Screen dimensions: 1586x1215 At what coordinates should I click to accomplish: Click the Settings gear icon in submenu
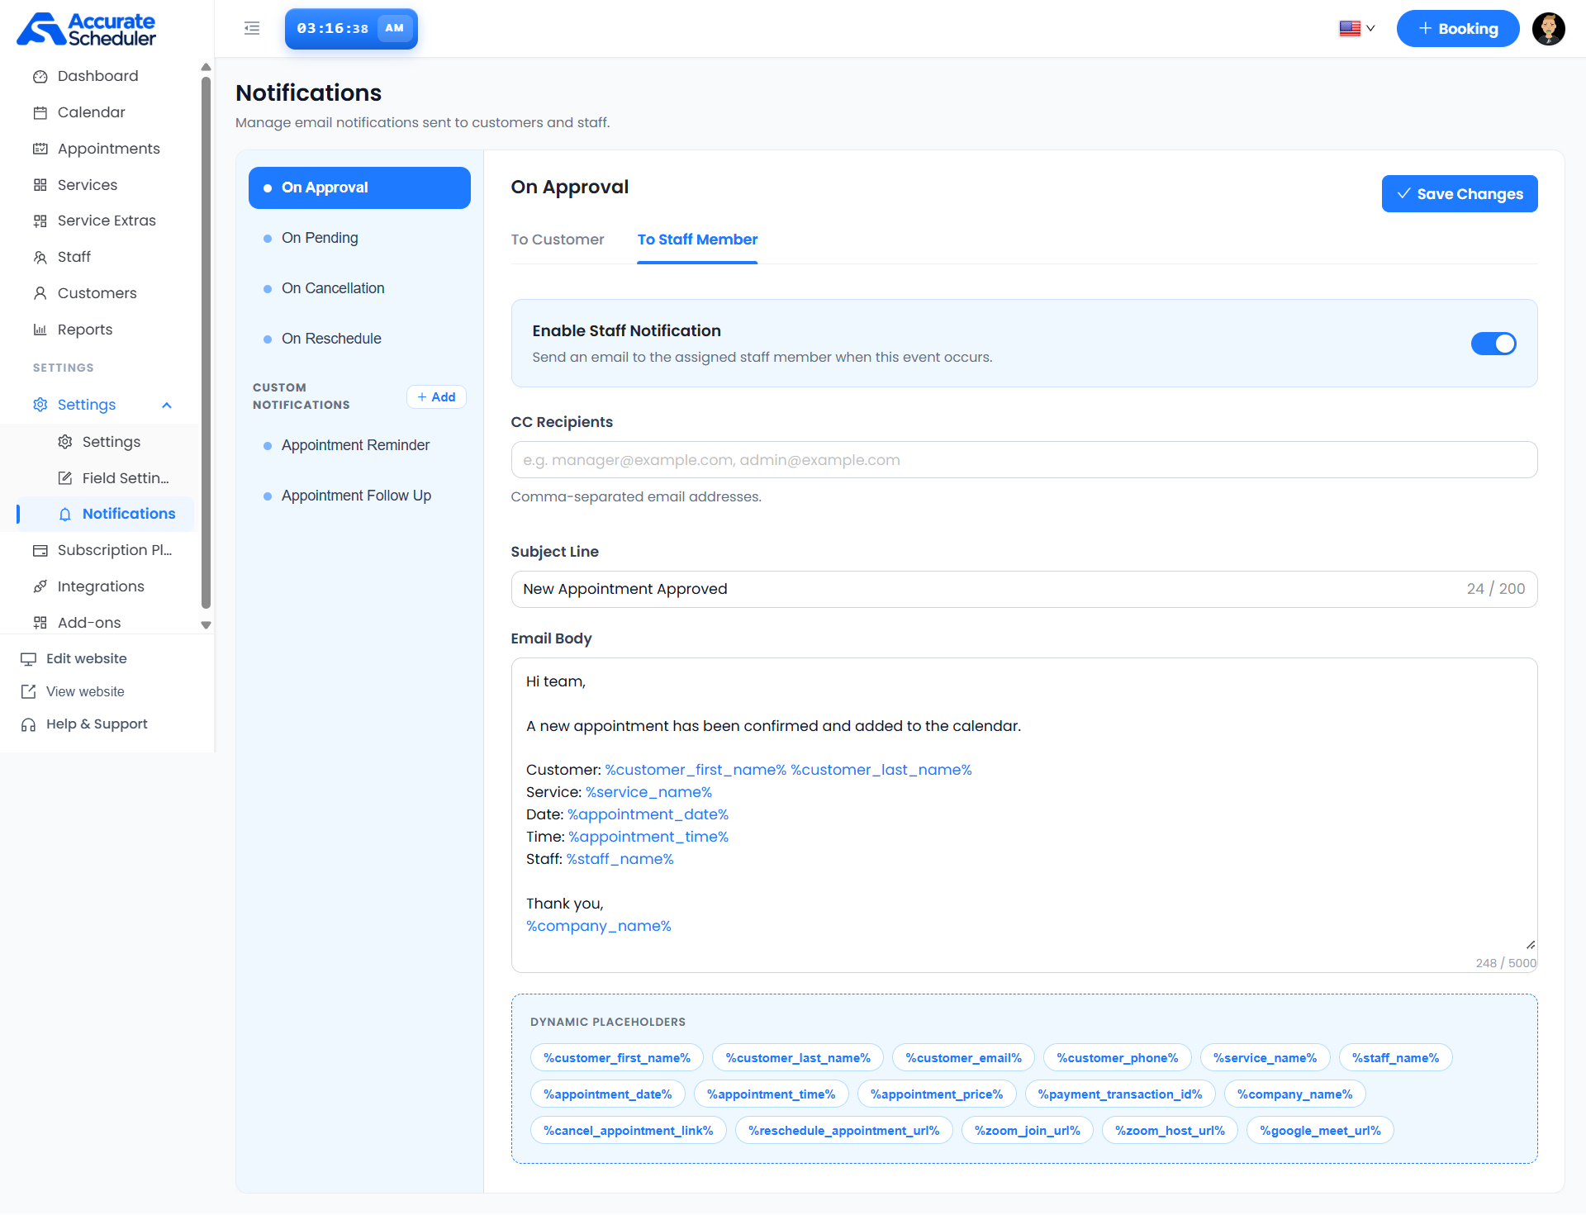[65, 442]
